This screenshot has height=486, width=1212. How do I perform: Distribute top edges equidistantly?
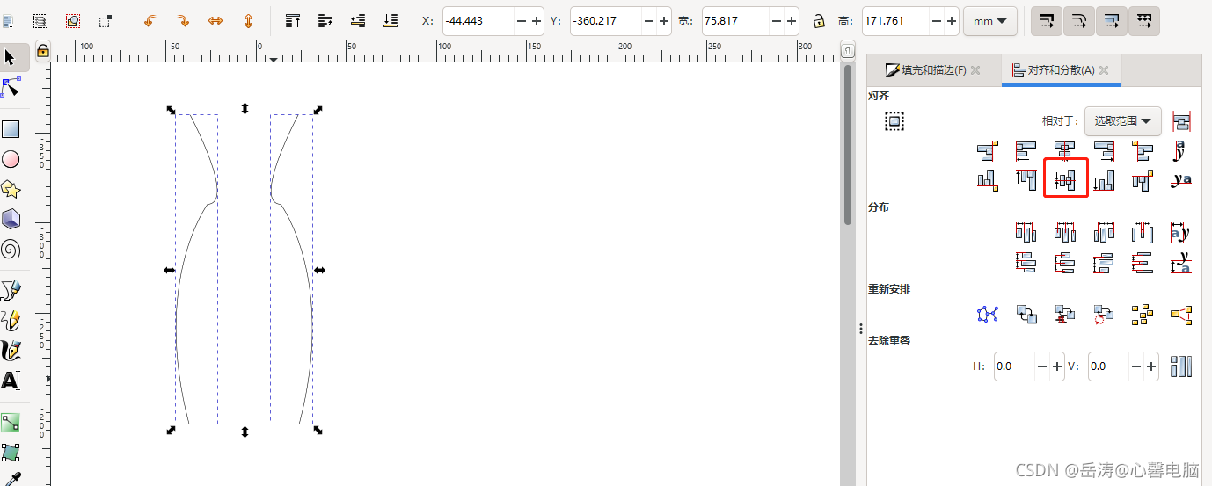[x=1026, y=262]
